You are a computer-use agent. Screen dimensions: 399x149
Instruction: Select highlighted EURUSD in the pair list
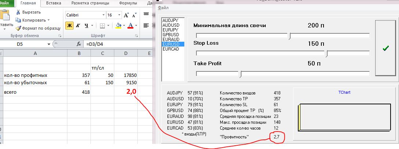click(x=173, y=44)
